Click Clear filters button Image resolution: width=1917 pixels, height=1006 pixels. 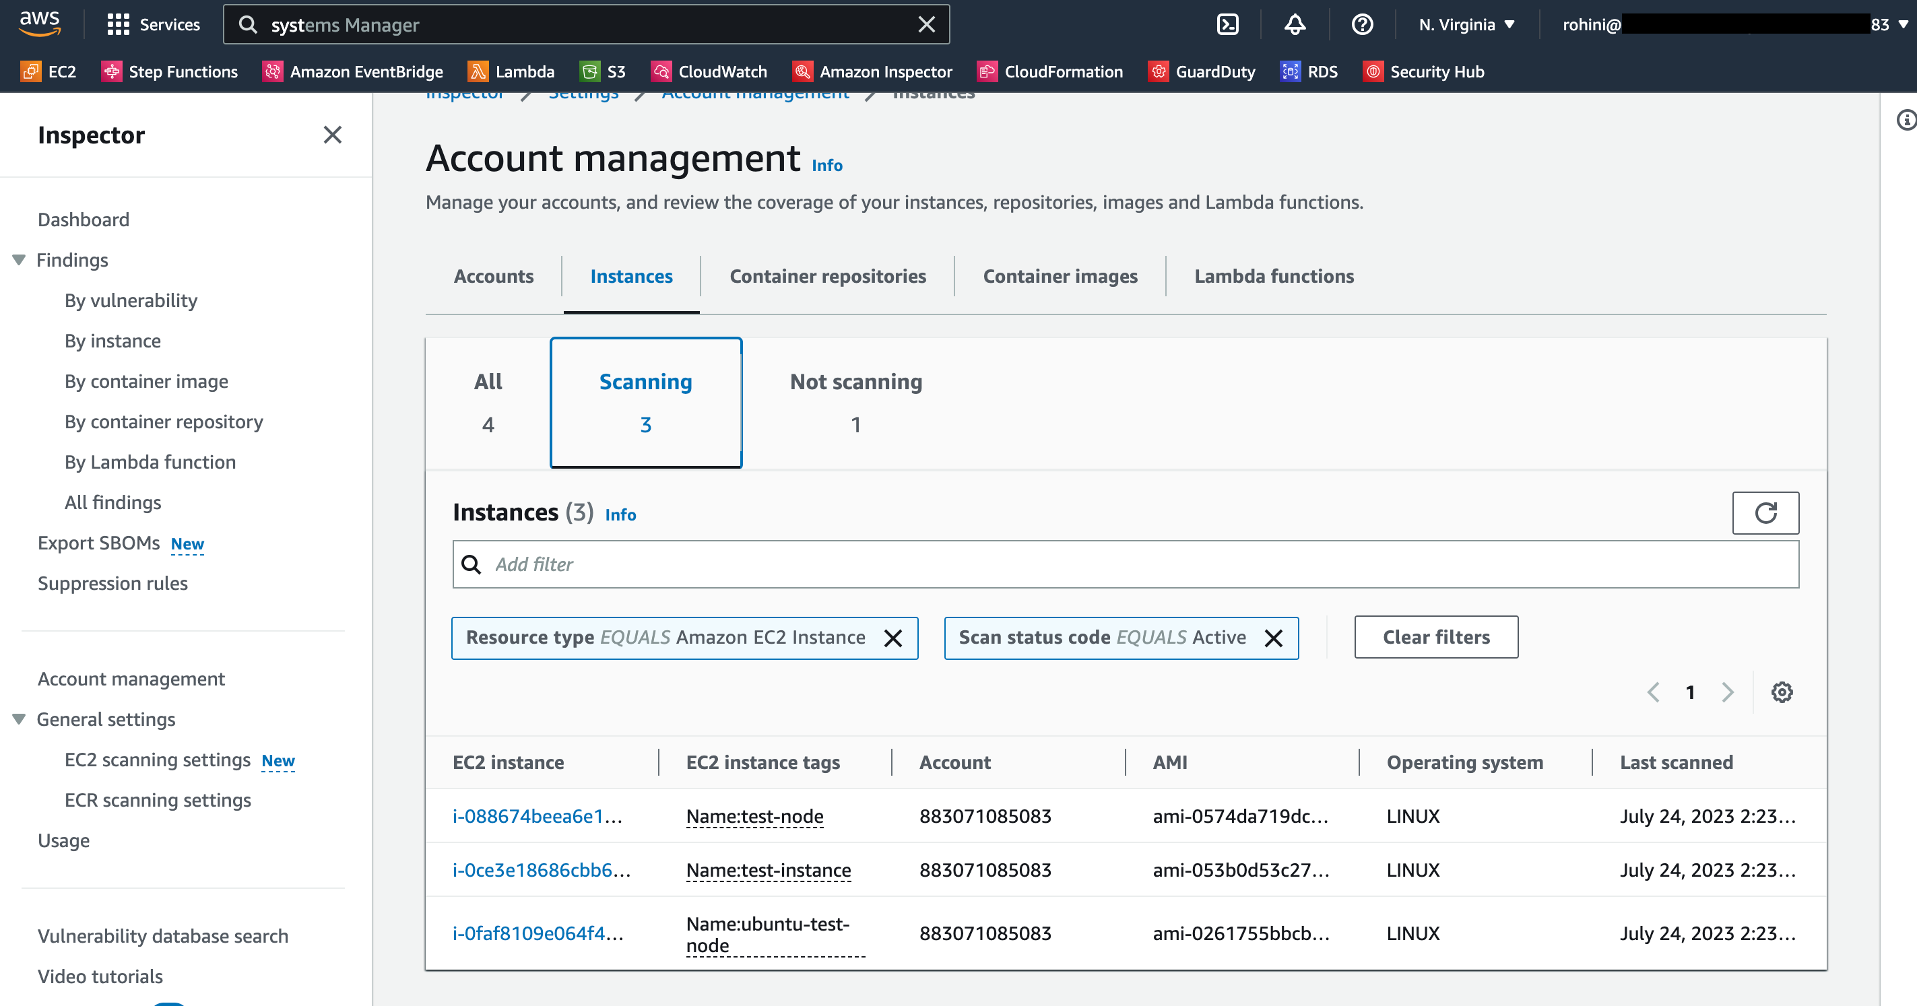coord(1435,636)
